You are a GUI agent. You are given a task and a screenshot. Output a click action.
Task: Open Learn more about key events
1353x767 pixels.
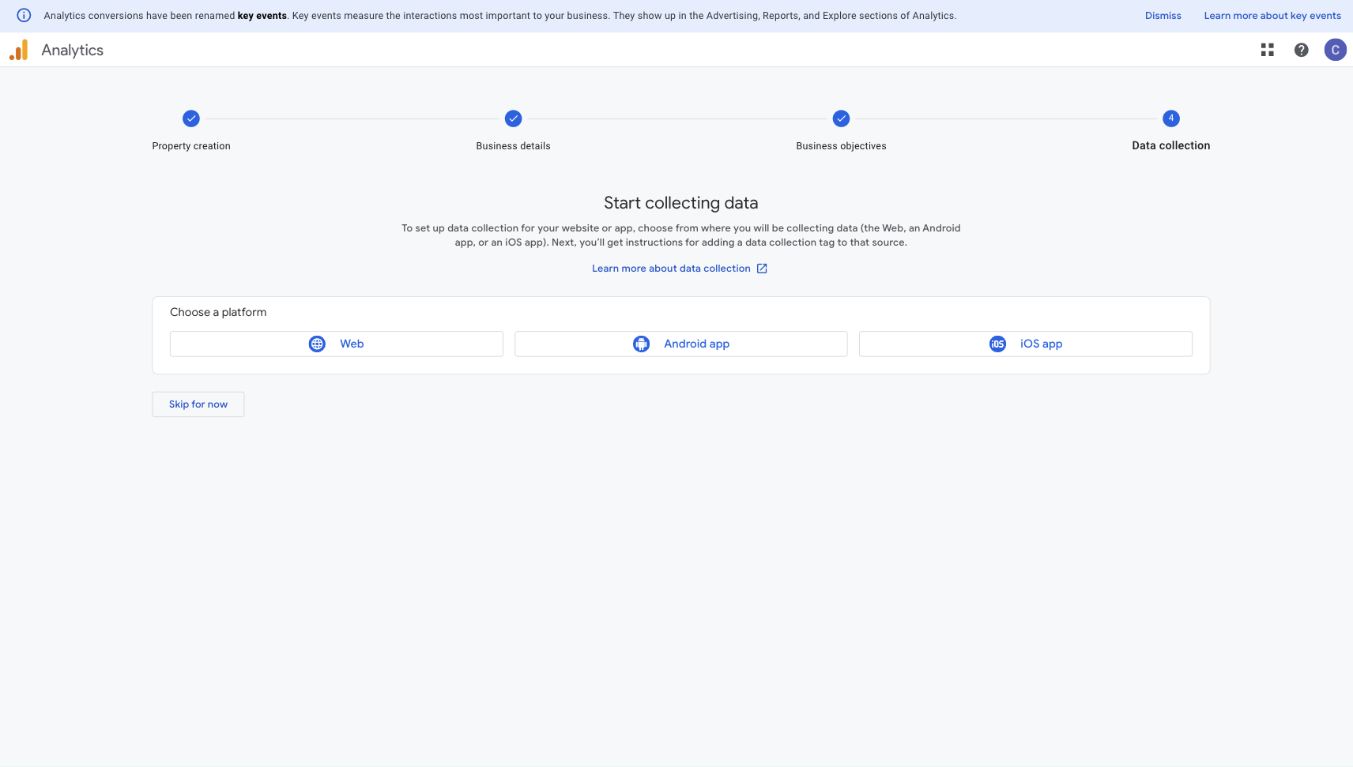point(1272,16)
